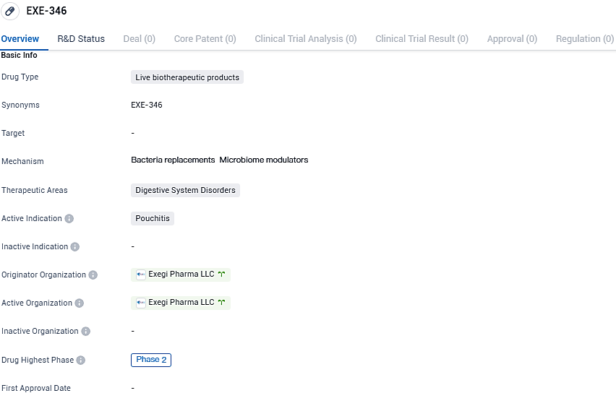Click info icon beside Active Organization
Image resolution: width=616 pixels, height=393 pixels.
coord(80,303)
